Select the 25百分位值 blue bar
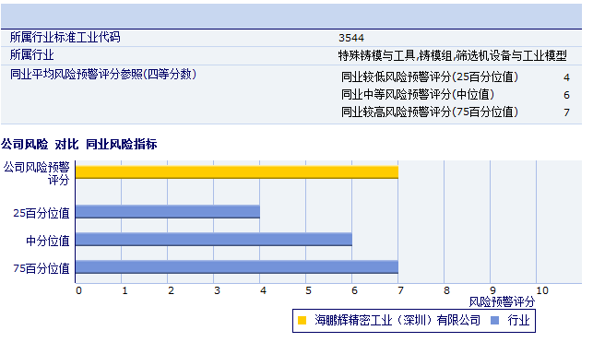Screen dimensions: 593x342 168,212
